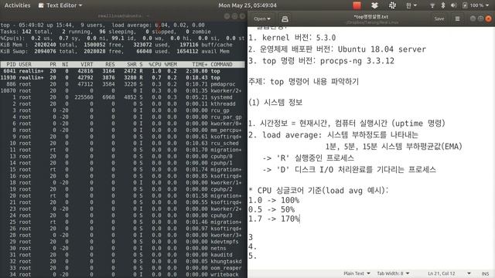Select the cpuhp/1 process row
This screenshot has width=495, height=278.
click(122, 163)
